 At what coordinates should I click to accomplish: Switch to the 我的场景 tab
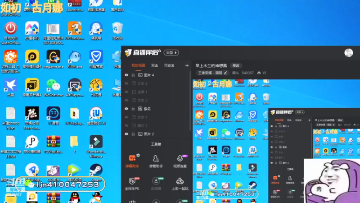pos(138,65)
